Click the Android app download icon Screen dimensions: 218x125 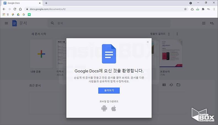pos(104,108)
